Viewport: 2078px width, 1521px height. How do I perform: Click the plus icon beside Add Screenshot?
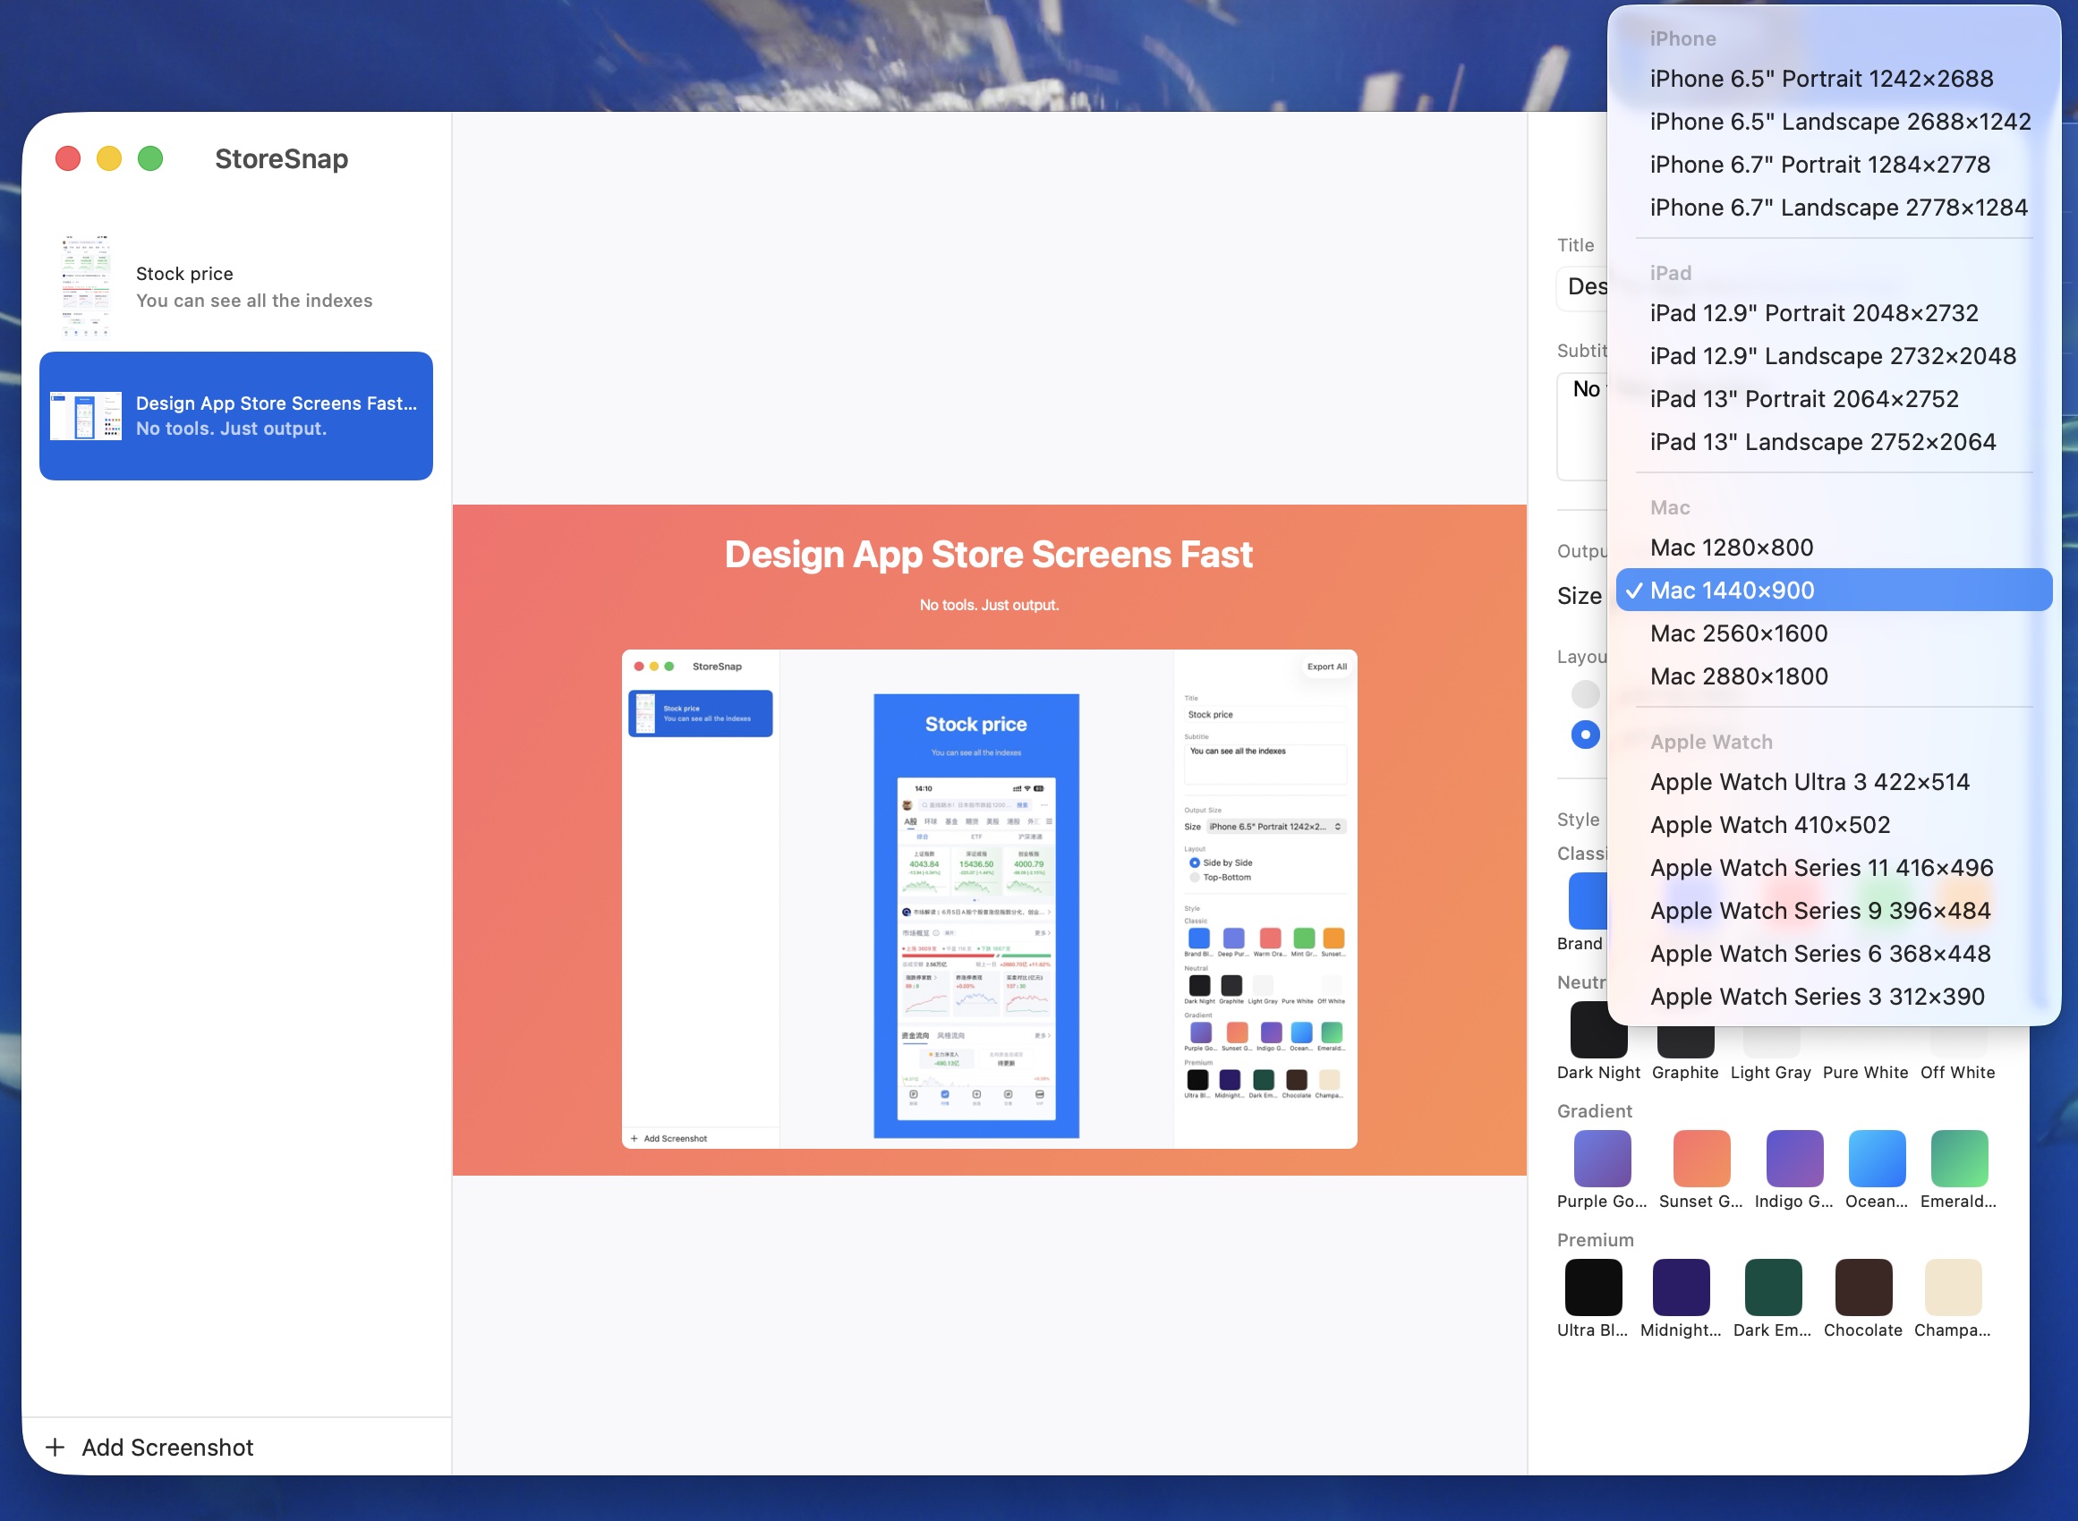55,1448
